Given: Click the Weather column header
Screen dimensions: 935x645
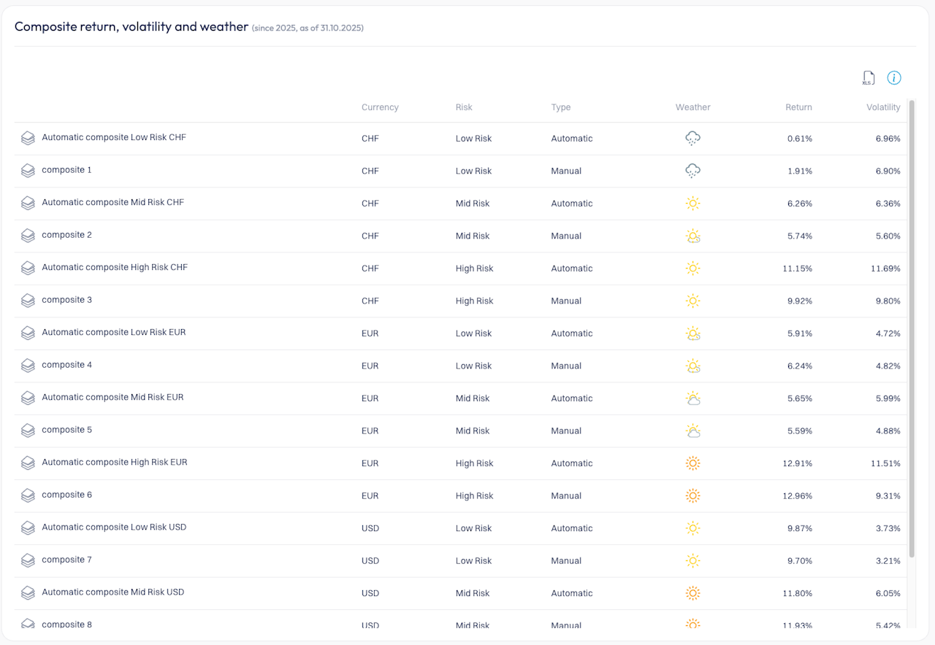Looking at the screenshot, I should 692,107.
